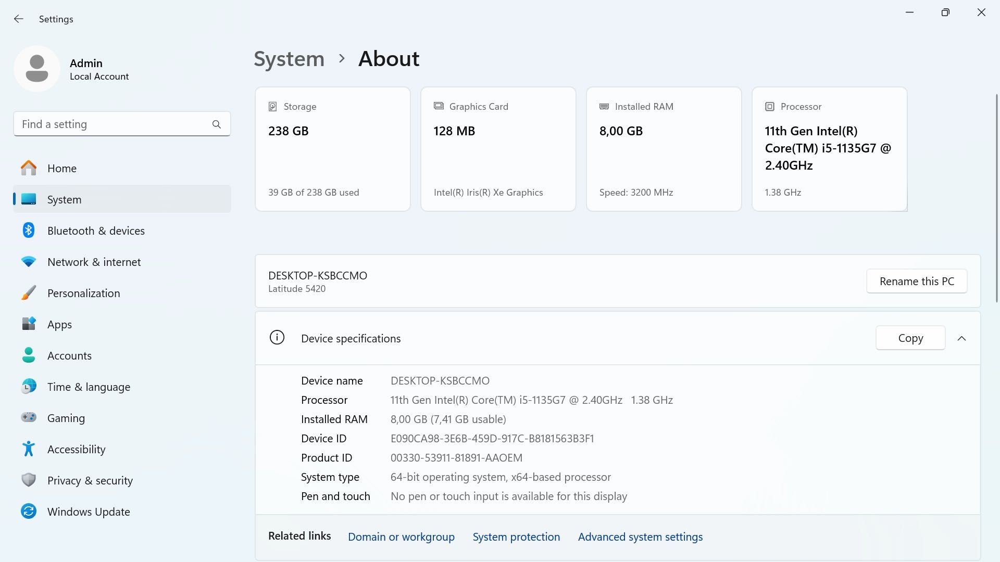The image size is (1000, 562).
Task: Click the Admin profile avatar
Action: coord(37,69)
